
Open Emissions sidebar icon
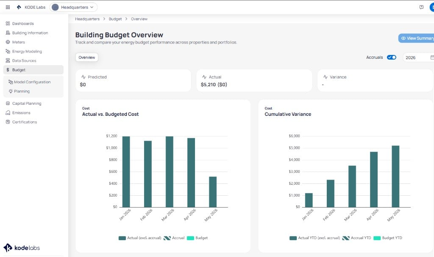[x=8, y=112]
